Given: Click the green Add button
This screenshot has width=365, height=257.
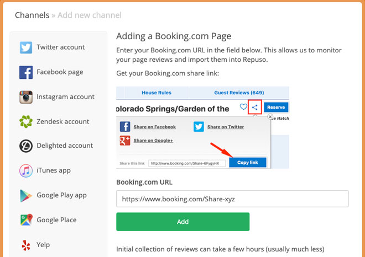Looking at the screenshot, I should (x=182, y=222).
